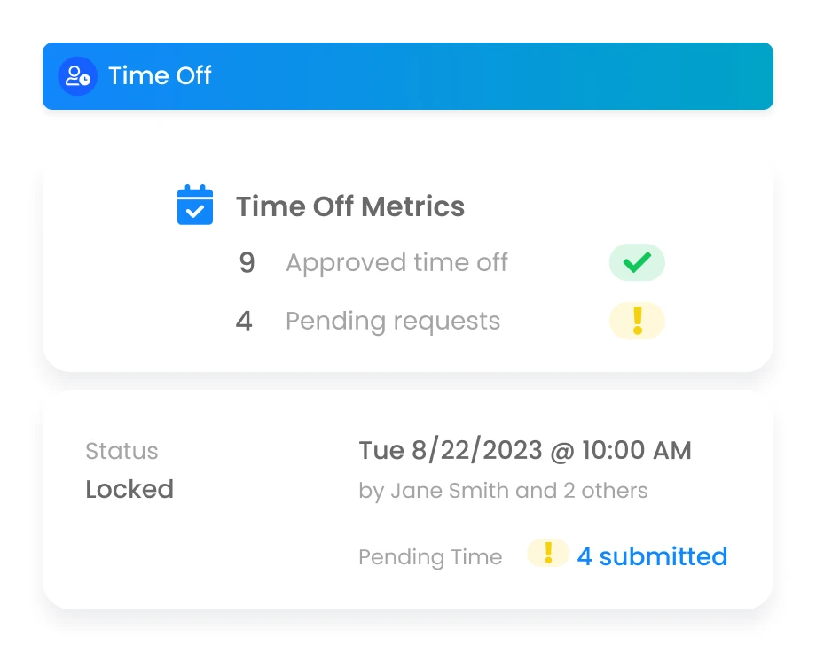Click the calendar check icon
The height and width of the screenshot is (652, 816).
coord(195,205)
